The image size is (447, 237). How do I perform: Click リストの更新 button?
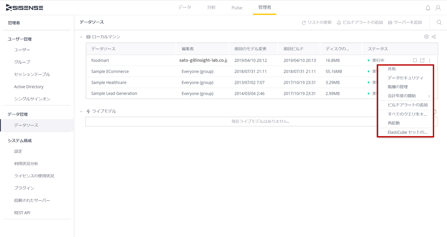coord(317,23)
